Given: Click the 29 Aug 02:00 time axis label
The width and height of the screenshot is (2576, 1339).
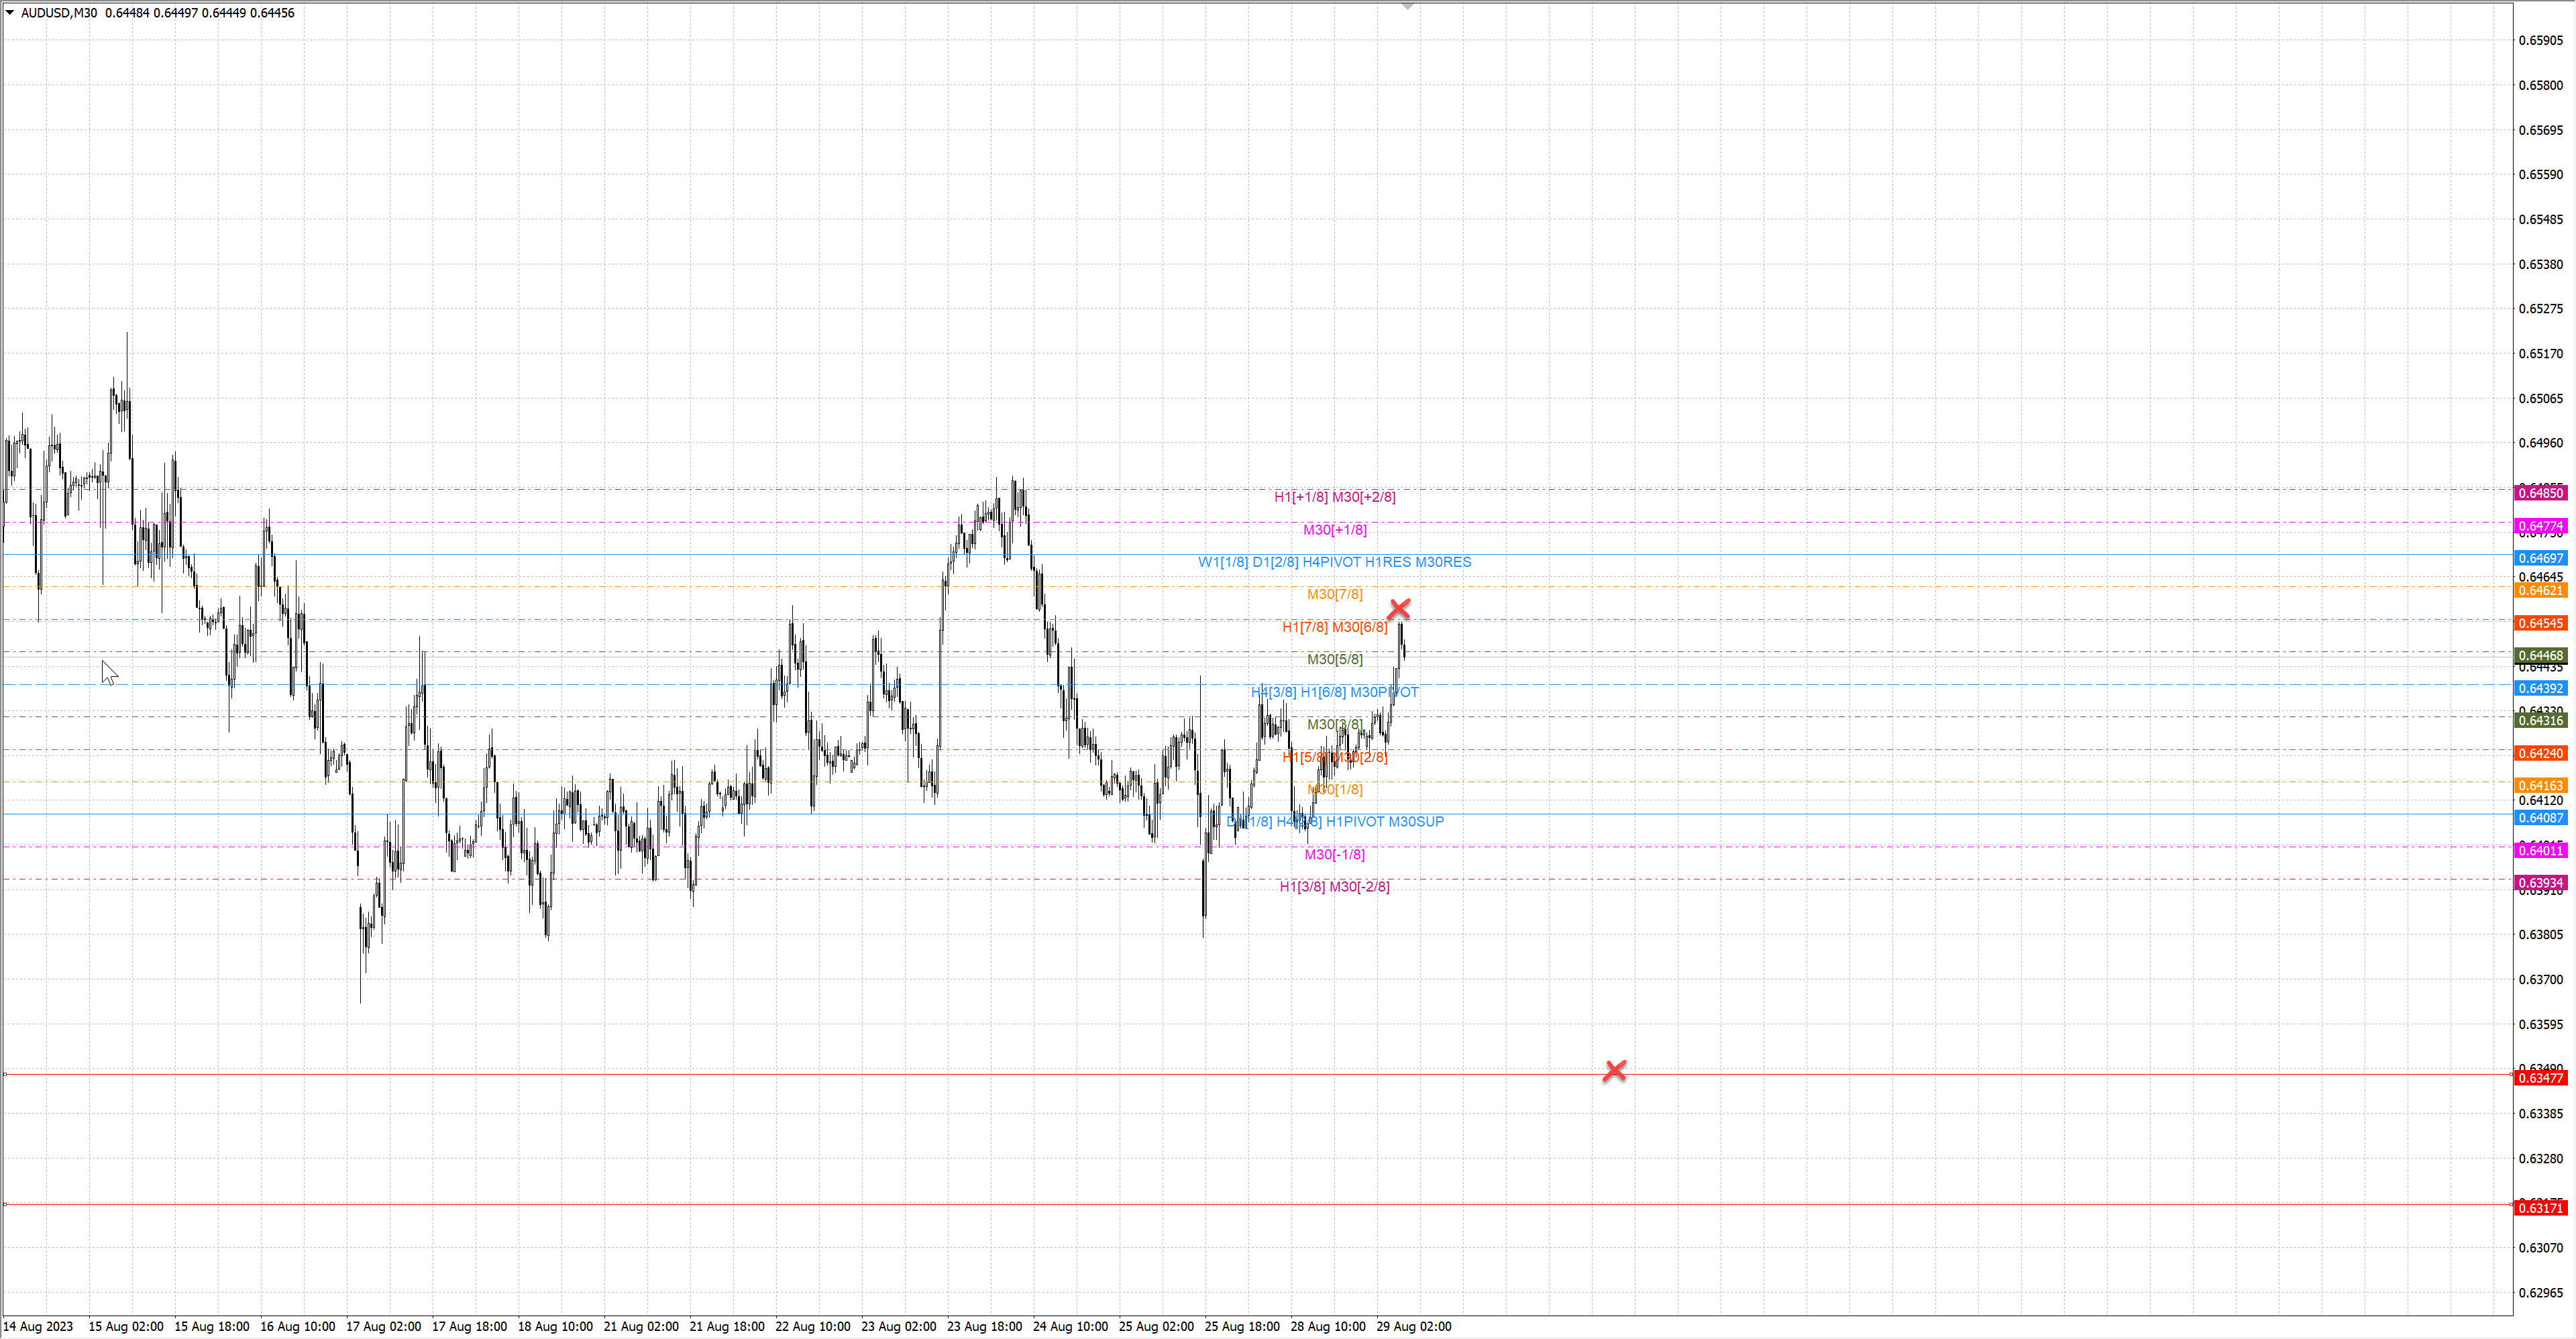Looking at the screenshot, I should point(1413,1326).
